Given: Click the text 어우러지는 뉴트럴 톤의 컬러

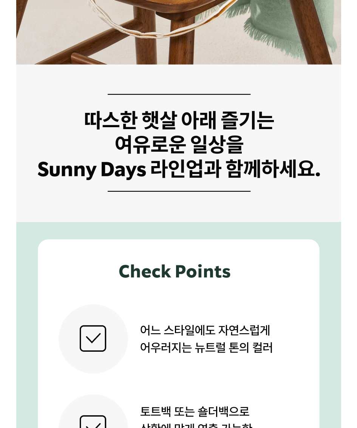Looking at the screenshot, I should 206,348.
